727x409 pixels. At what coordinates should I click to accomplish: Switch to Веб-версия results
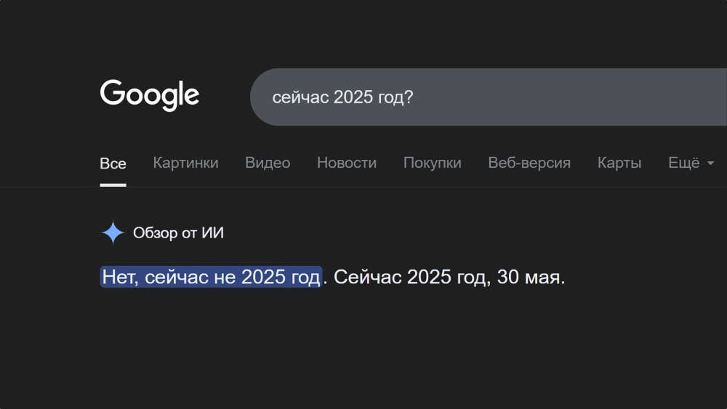tap(529, 163)
